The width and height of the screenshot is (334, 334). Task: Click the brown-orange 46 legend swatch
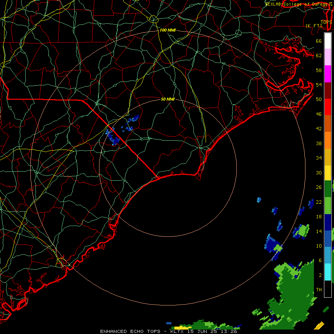(x=328, y=123)
